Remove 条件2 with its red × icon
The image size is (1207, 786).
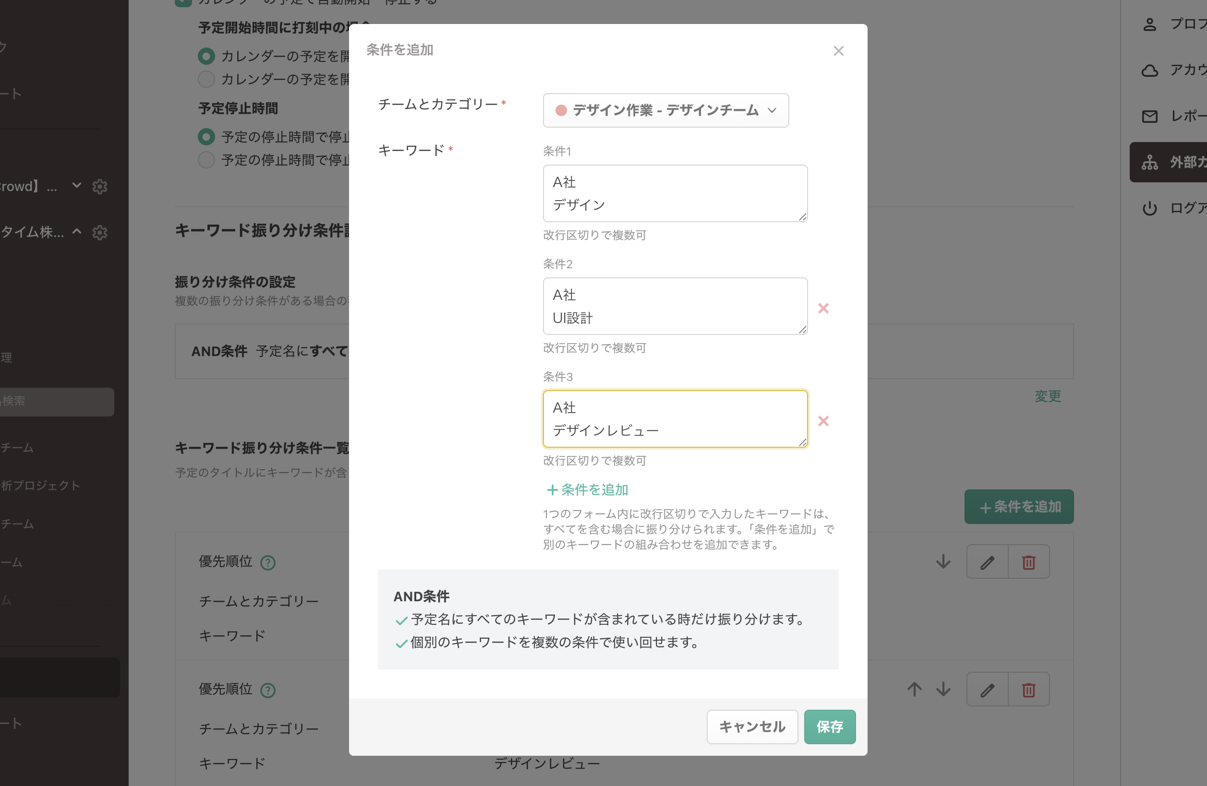823,308
